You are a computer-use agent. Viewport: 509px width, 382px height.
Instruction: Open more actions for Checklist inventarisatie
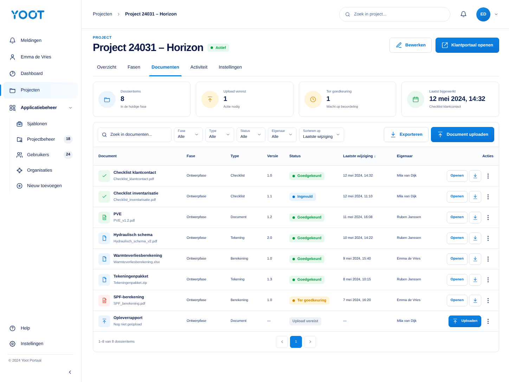pos(488,197)
